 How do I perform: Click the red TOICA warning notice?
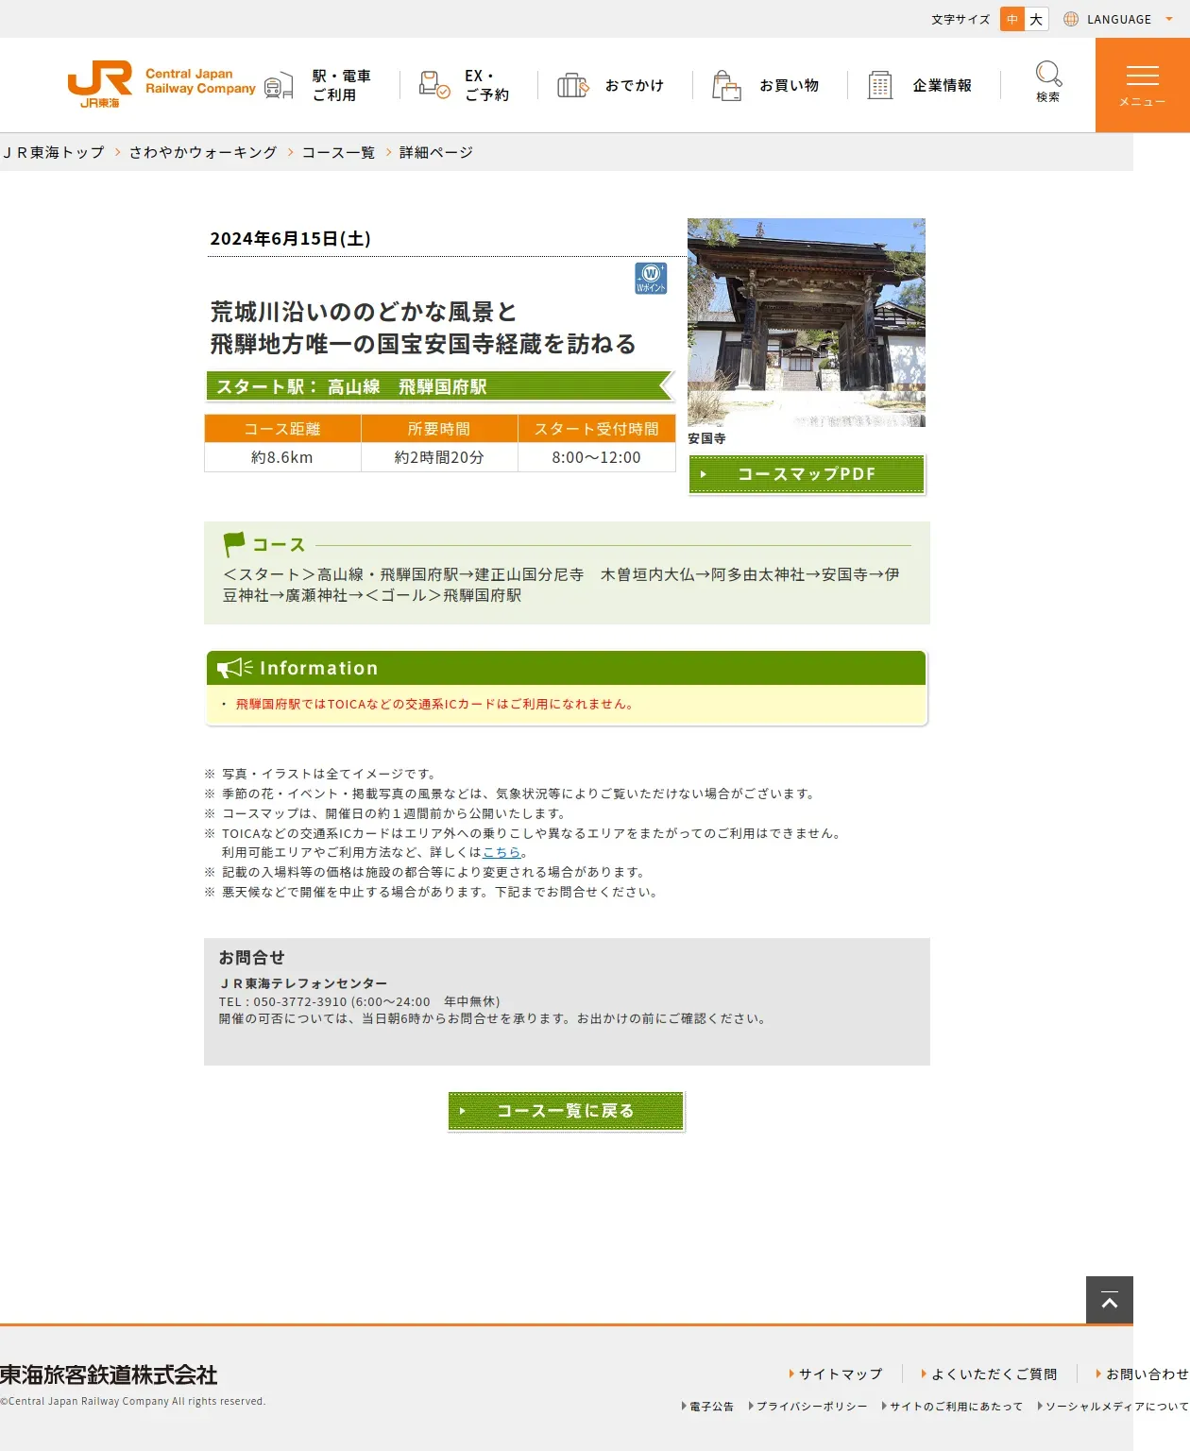[434, 704]
